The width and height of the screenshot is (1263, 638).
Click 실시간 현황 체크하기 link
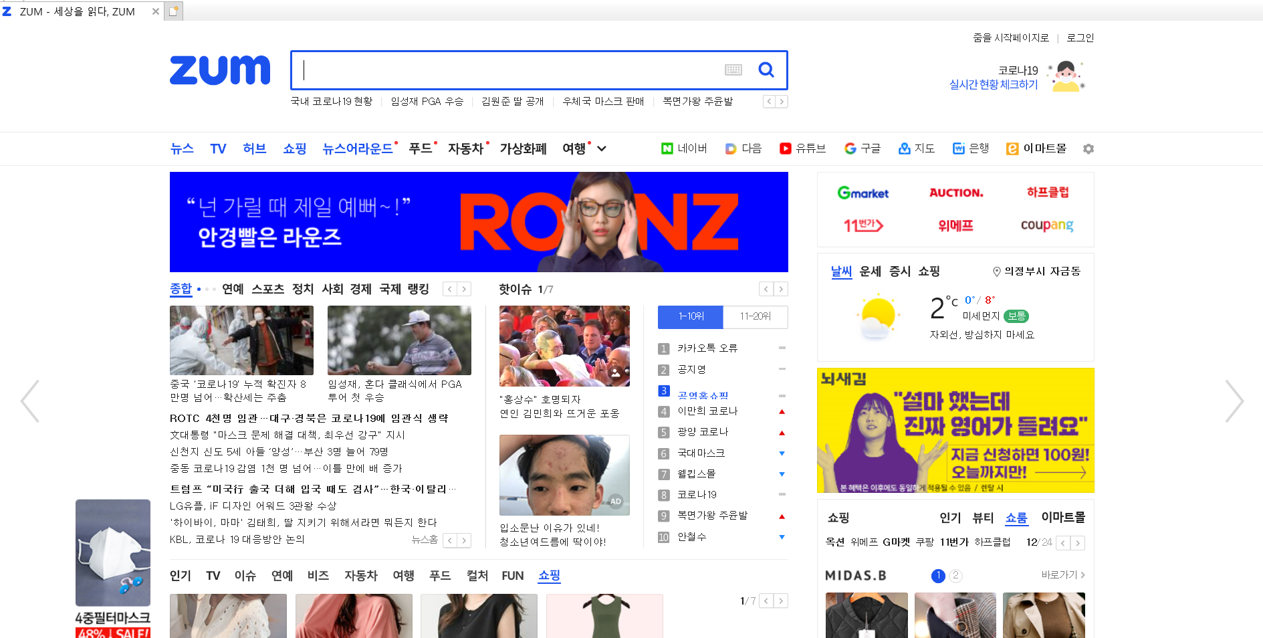click(994, 84)
